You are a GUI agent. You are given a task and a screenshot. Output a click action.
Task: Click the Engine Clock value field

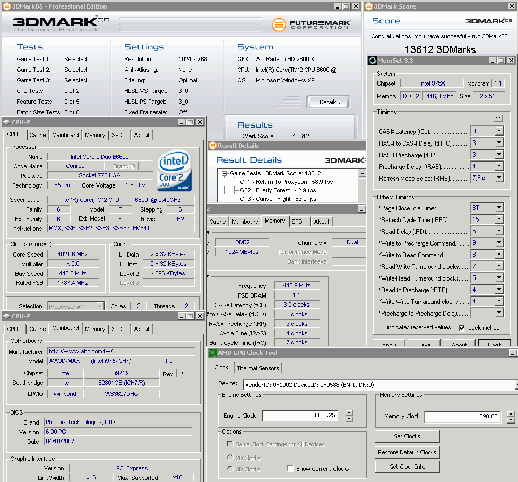300,416
